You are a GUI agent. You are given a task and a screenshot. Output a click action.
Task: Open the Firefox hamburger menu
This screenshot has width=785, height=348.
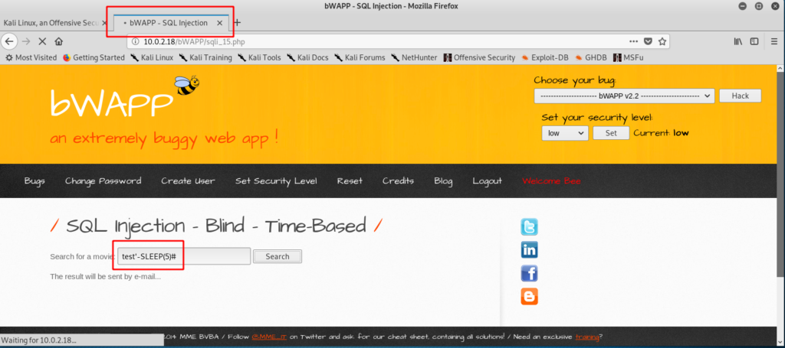tap(774, 41)
